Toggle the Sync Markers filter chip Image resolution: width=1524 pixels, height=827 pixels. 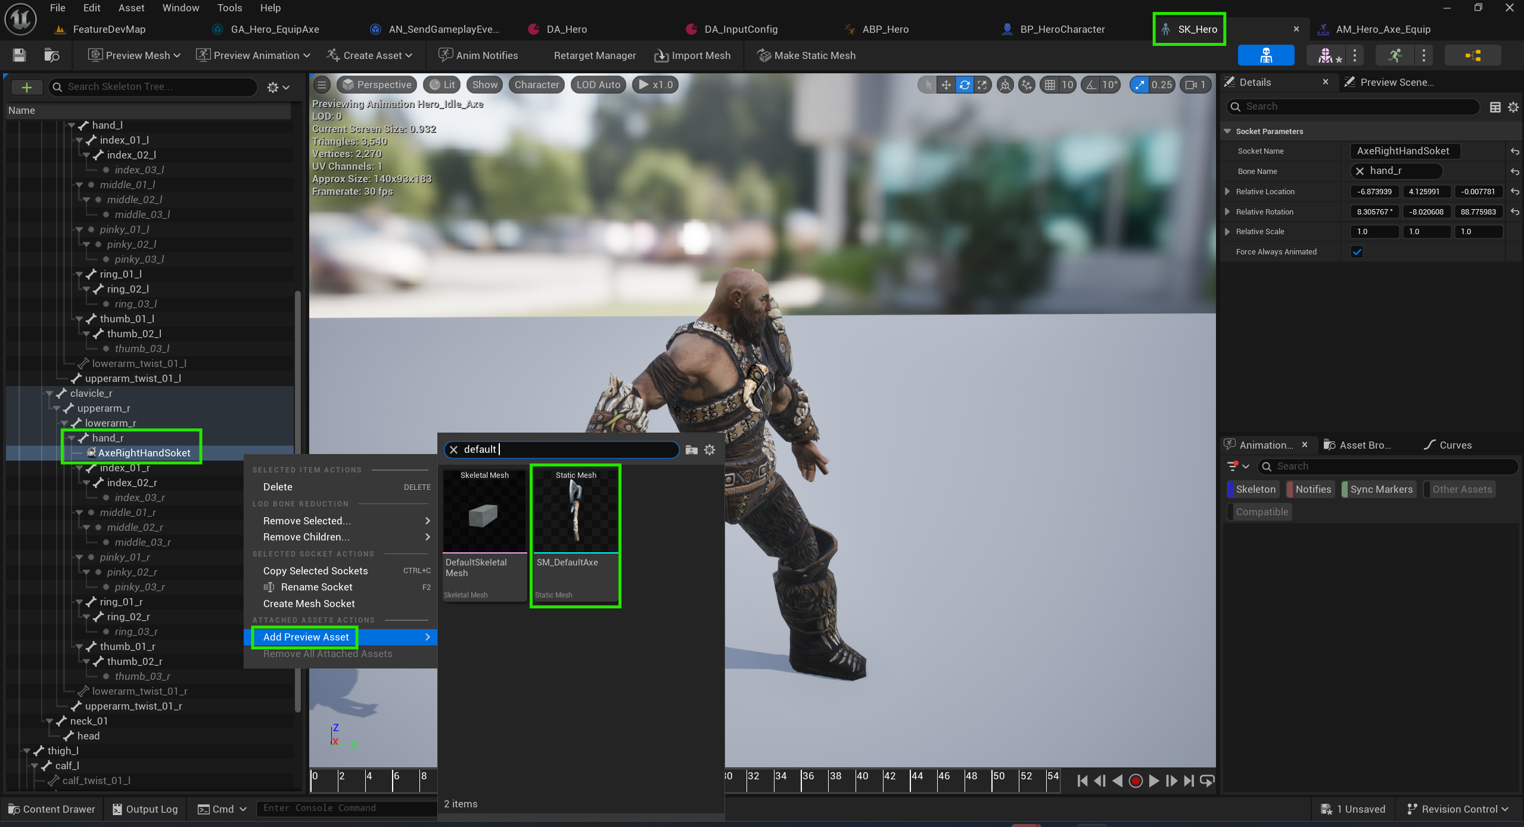(1379, 489)
